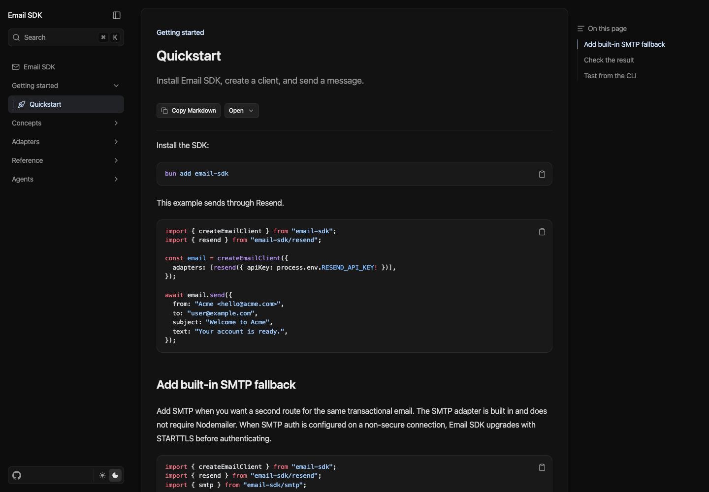The height and width of the screenshot is (492, 709).
Task: Click the Getting started breadcrumb label
Action: tap(180, 32)
